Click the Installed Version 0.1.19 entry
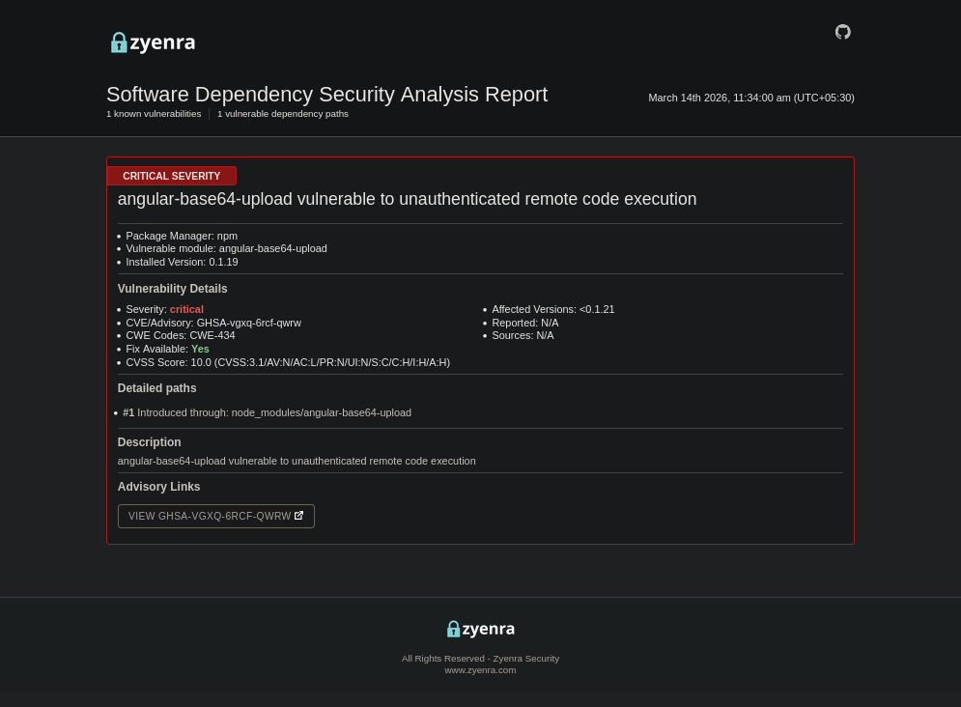Viewport: 961px width, 707px height. [182, 262]
